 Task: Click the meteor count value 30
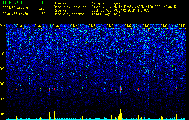(44, 14)
